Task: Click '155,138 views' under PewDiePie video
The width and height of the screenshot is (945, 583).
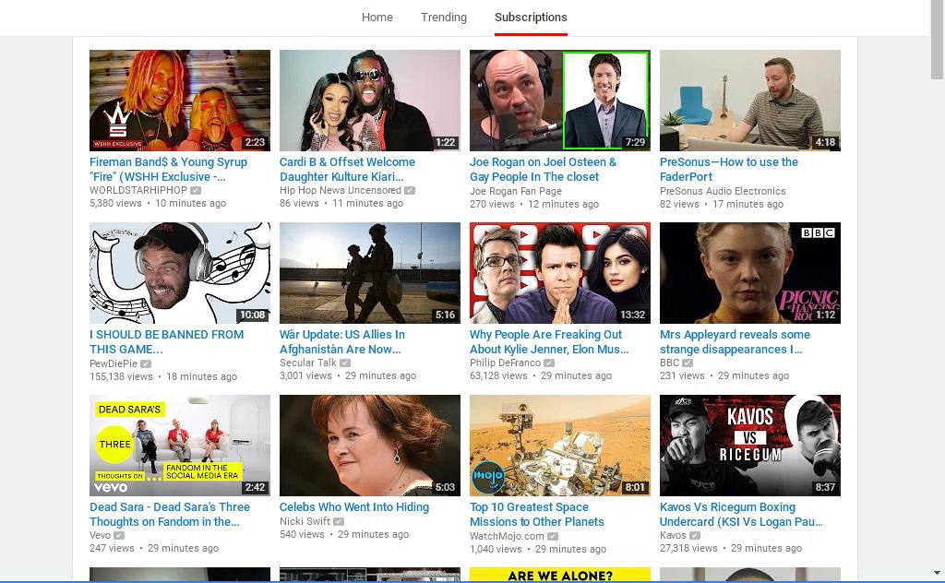Action: click(121, 376)
